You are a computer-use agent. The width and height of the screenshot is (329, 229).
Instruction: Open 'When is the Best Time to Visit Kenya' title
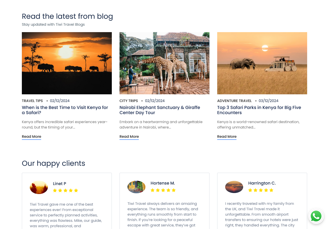[x=65, y=110]
